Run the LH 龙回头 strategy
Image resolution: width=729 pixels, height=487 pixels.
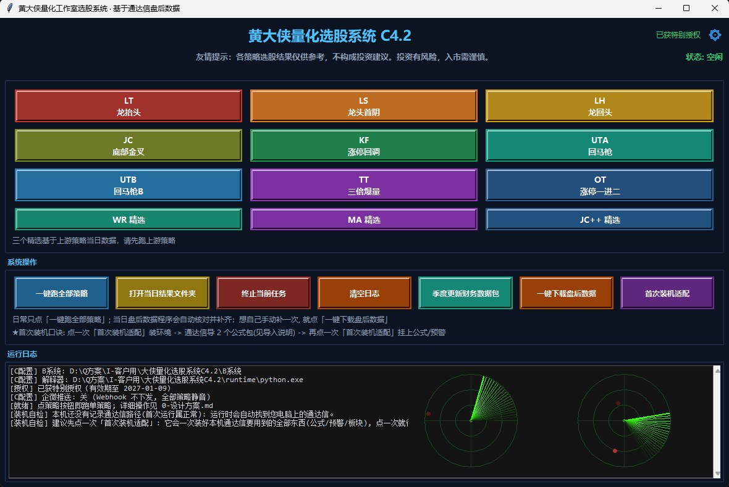coord(599,106)
